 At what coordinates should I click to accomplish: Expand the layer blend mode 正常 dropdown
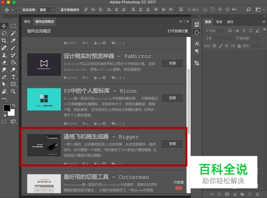click(x=218, y=39)
